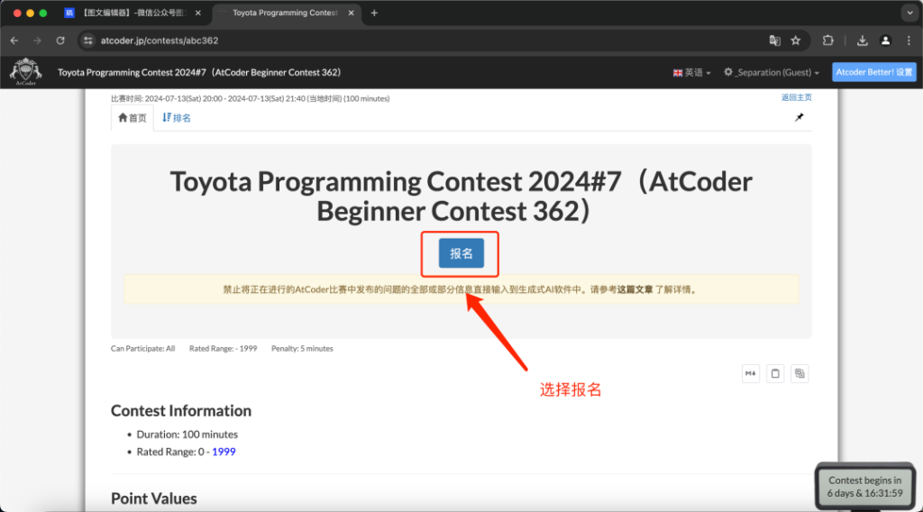Click the Contest Information heading
923x512 pixels.
[x=181, y=411]
